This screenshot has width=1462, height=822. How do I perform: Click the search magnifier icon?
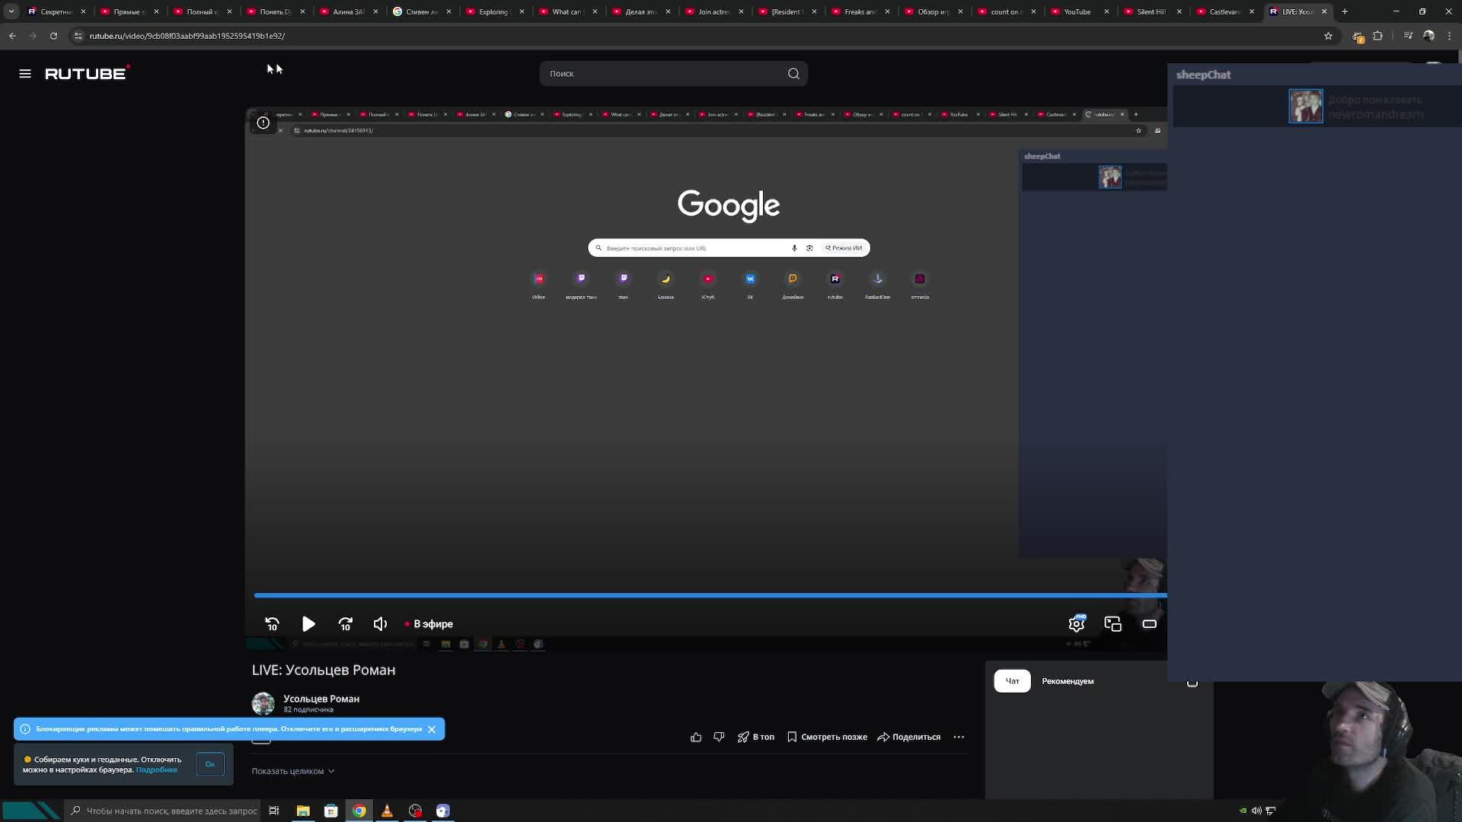tap(793, 74)
